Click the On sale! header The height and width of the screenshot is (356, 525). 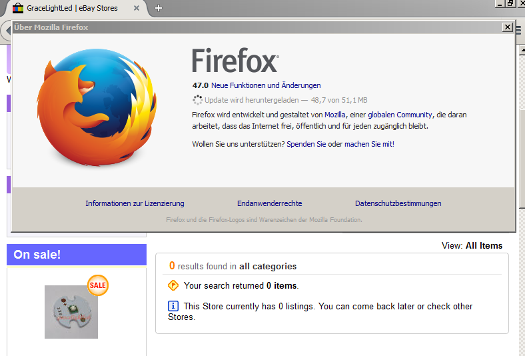pyautogui.click(x=77, y=255)
